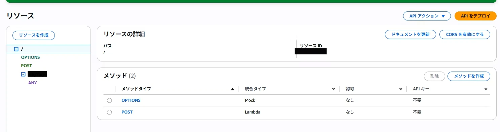Open the POST method link in table
Image resolution: width=500 pixels, height=132 pixels.
coord(127,112)
